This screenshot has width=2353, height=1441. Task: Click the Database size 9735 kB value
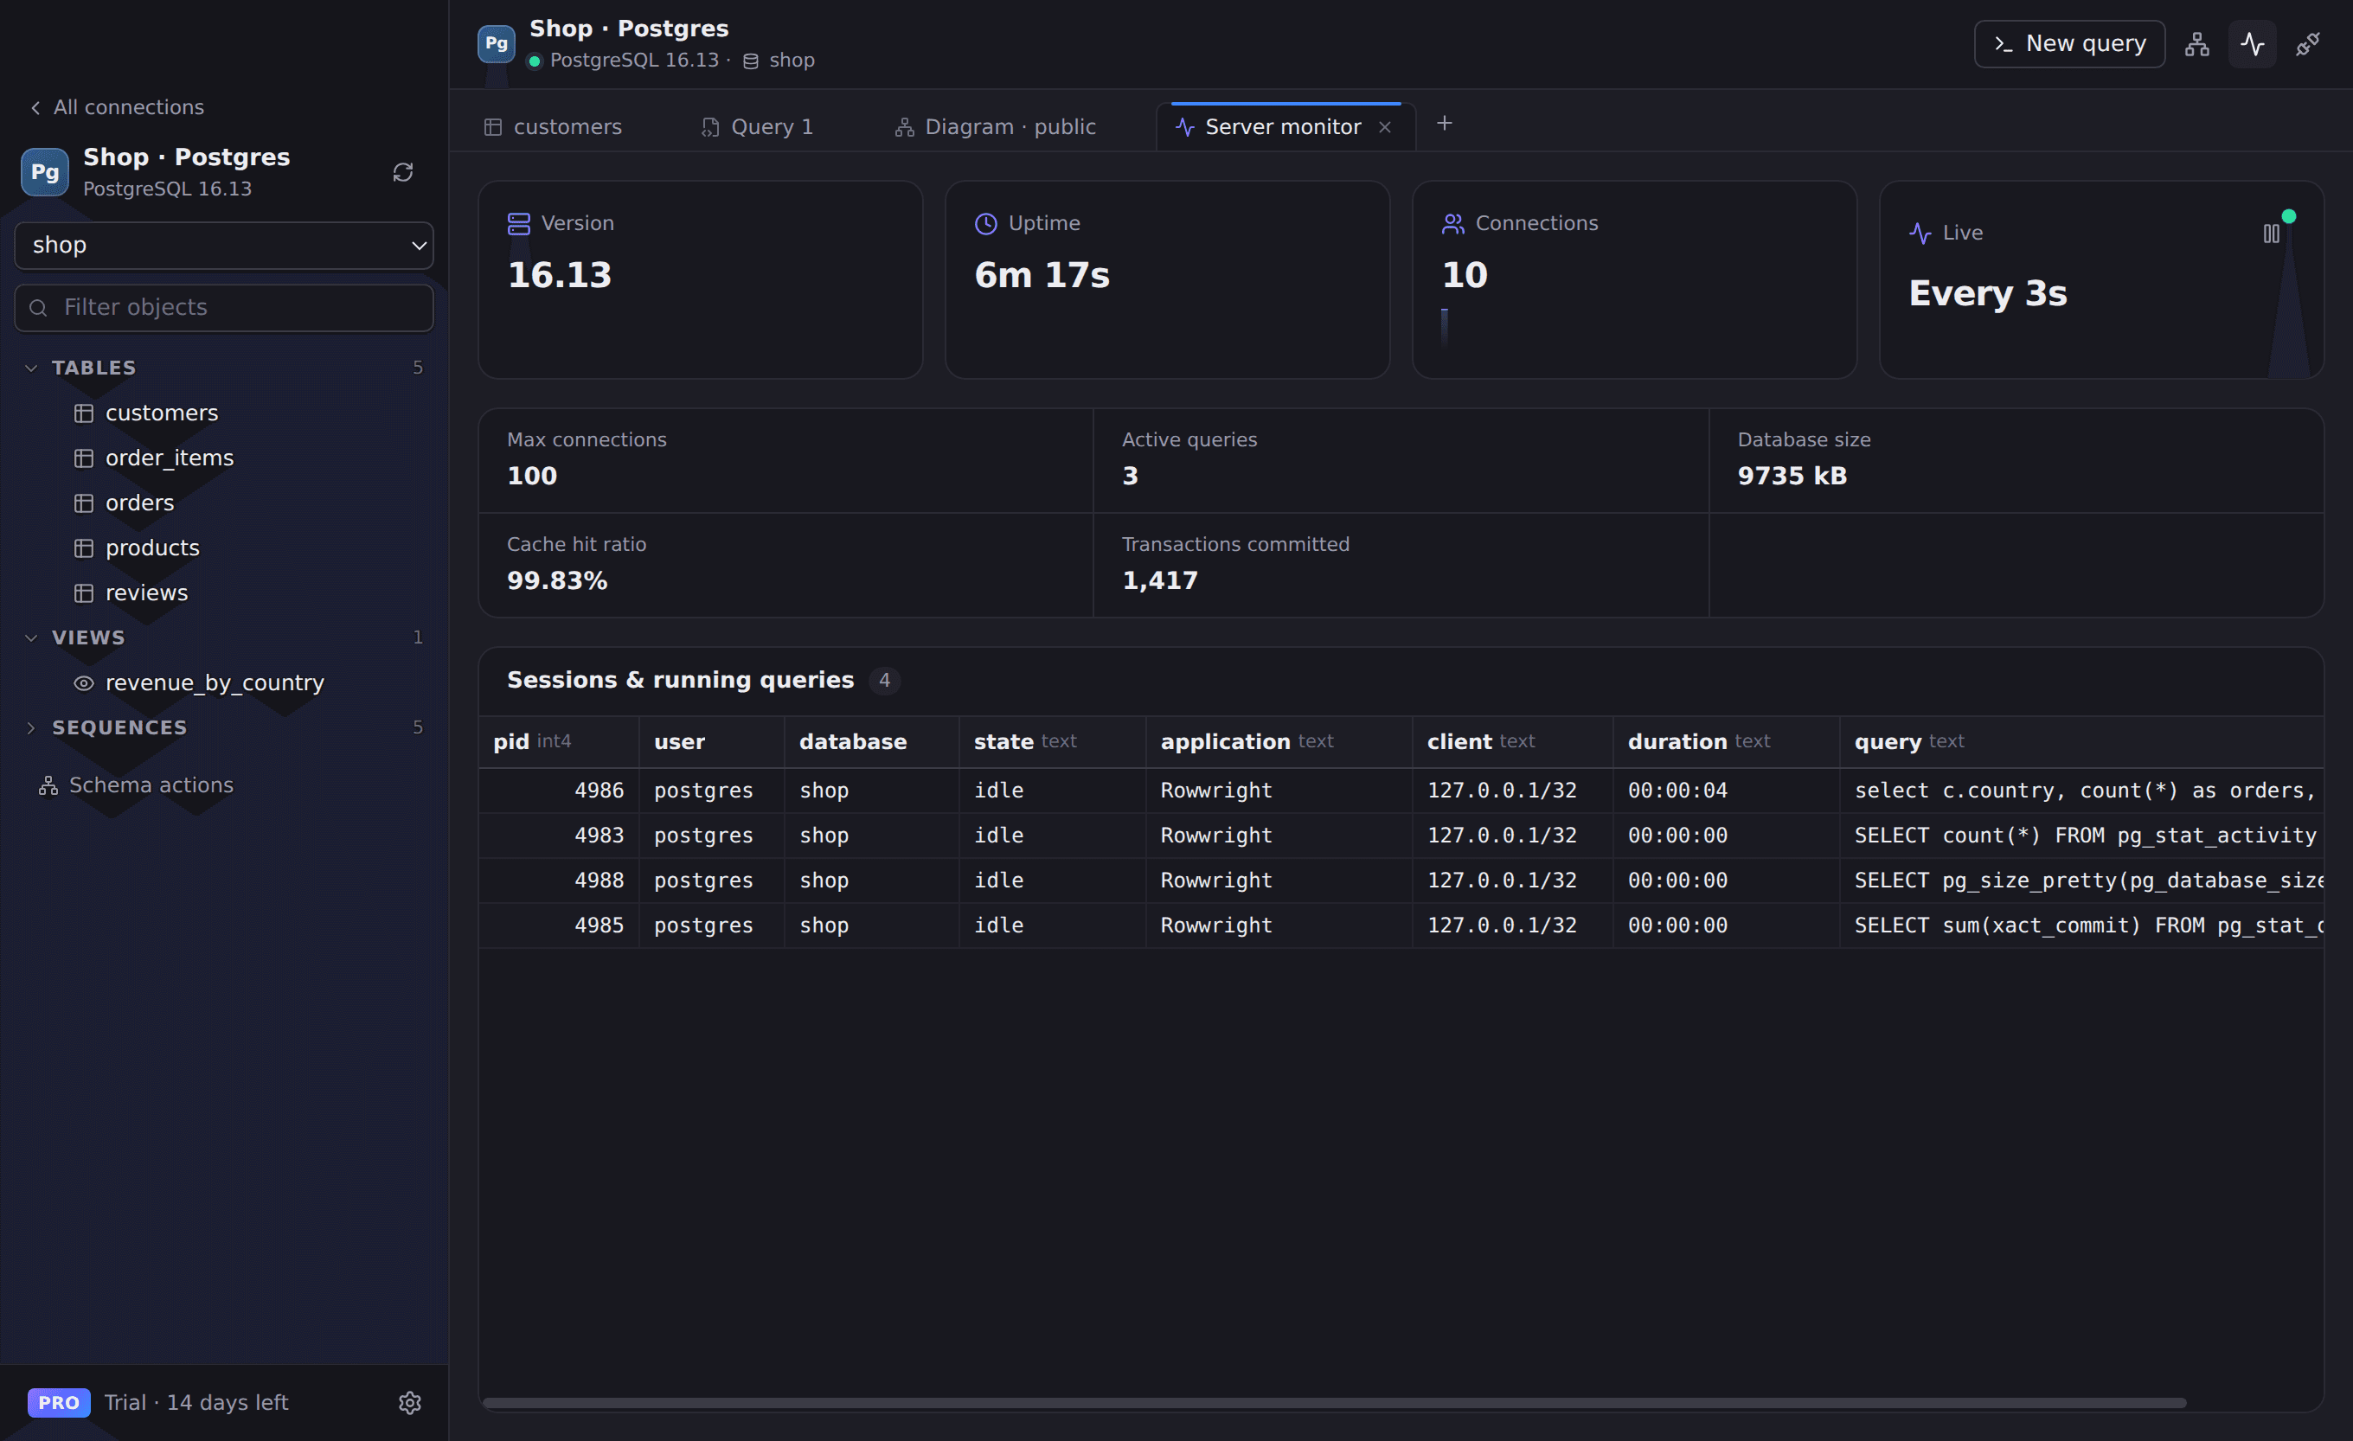pyautogui.click(x=1792, y=476)
